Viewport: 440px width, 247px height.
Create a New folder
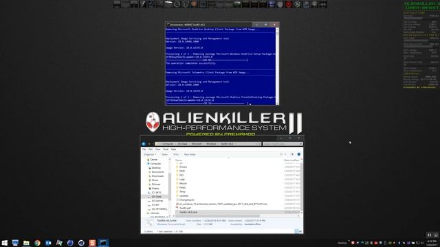pyautogui.click(x=190, y=154)
